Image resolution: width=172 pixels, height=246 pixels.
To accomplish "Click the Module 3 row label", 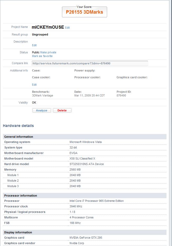I will tap(13, 186).
